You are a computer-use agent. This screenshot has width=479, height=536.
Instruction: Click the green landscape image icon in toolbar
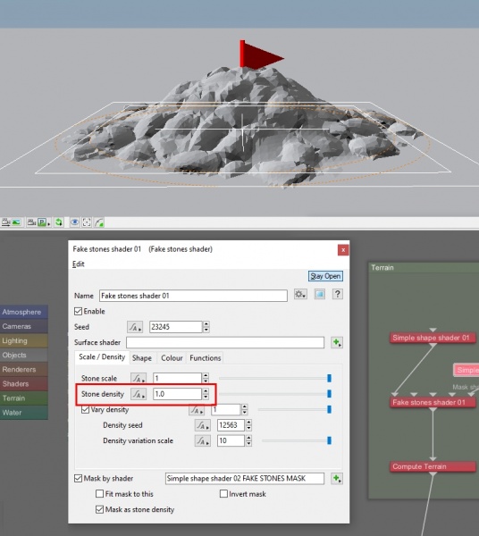pos(16,222)
